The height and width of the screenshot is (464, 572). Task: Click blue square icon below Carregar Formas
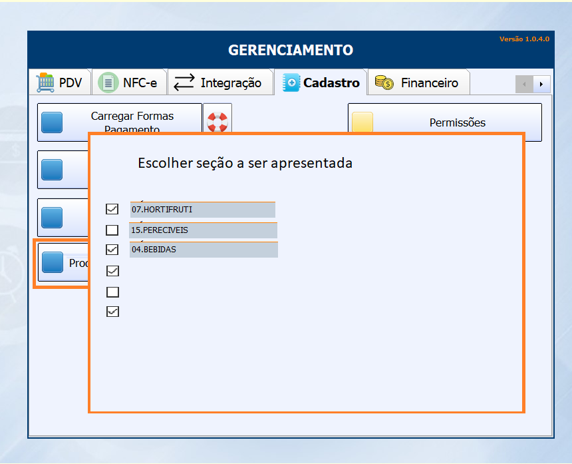pyautogui.click(x=52, y=170)
